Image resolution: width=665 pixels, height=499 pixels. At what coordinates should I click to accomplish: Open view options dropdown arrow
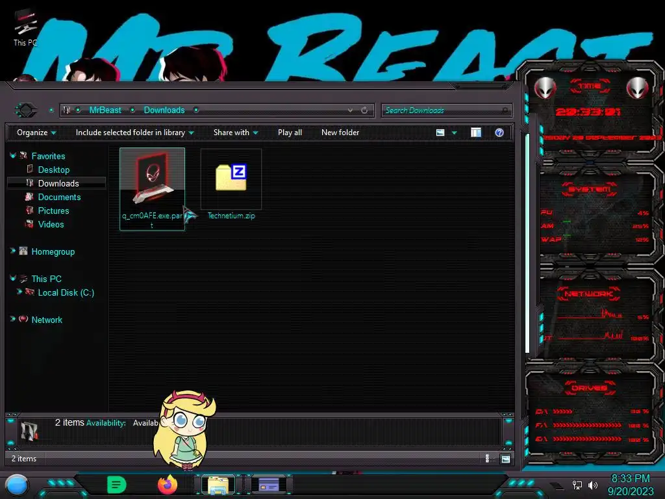(454, 133)
